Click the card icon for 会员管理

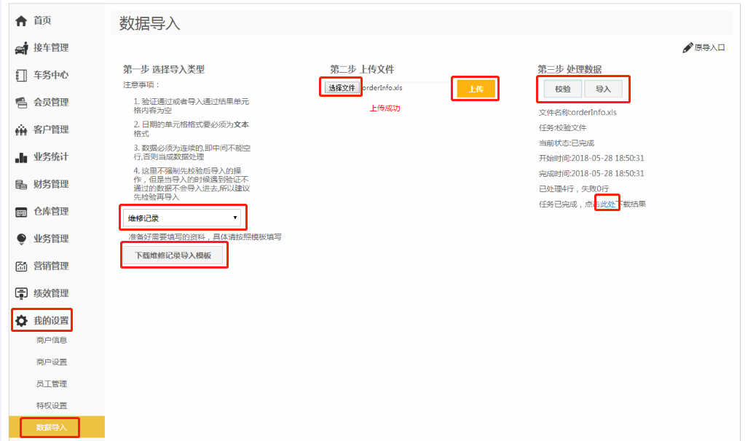(x=21, y=103)
